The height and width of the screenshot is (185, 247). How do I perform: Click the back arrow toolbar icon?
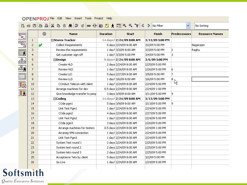click(143, 26)
